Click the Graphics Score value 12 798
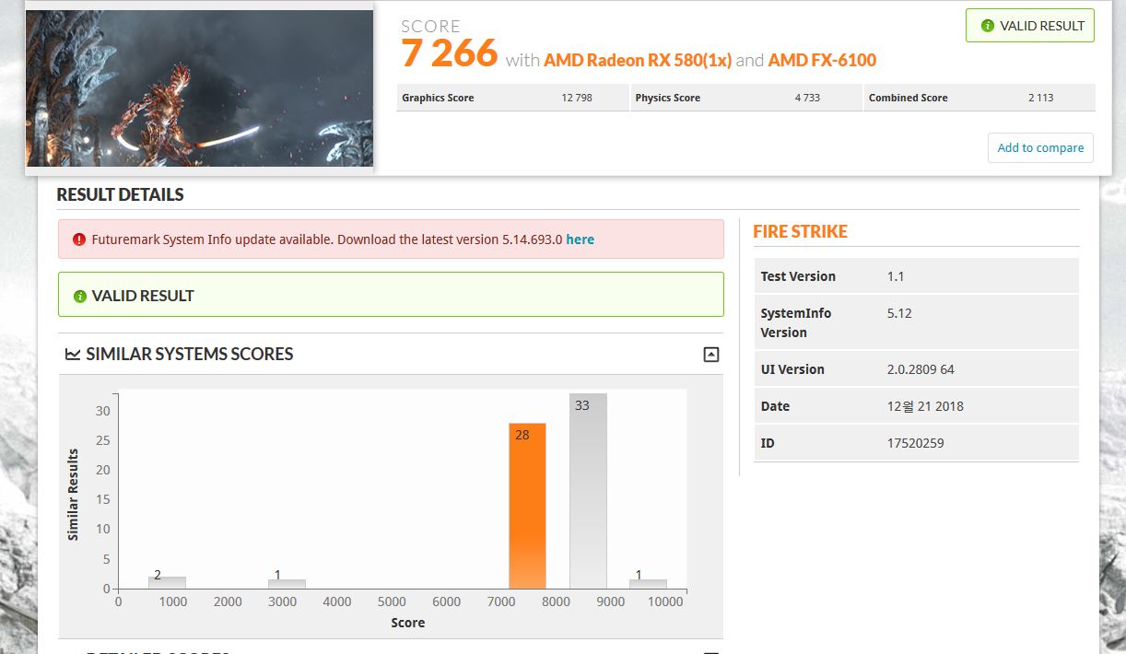Screen dimensions: 1126x654 point(577,98)
